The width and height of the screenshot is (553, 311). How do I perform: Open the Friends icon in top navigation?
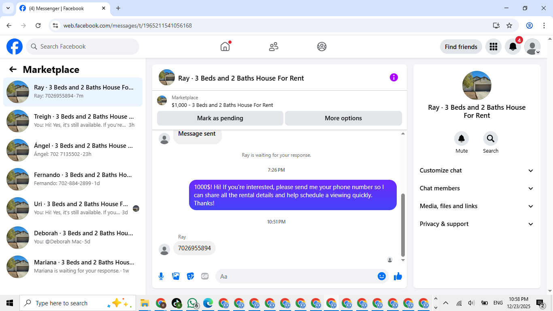click(x=274, y=47)
